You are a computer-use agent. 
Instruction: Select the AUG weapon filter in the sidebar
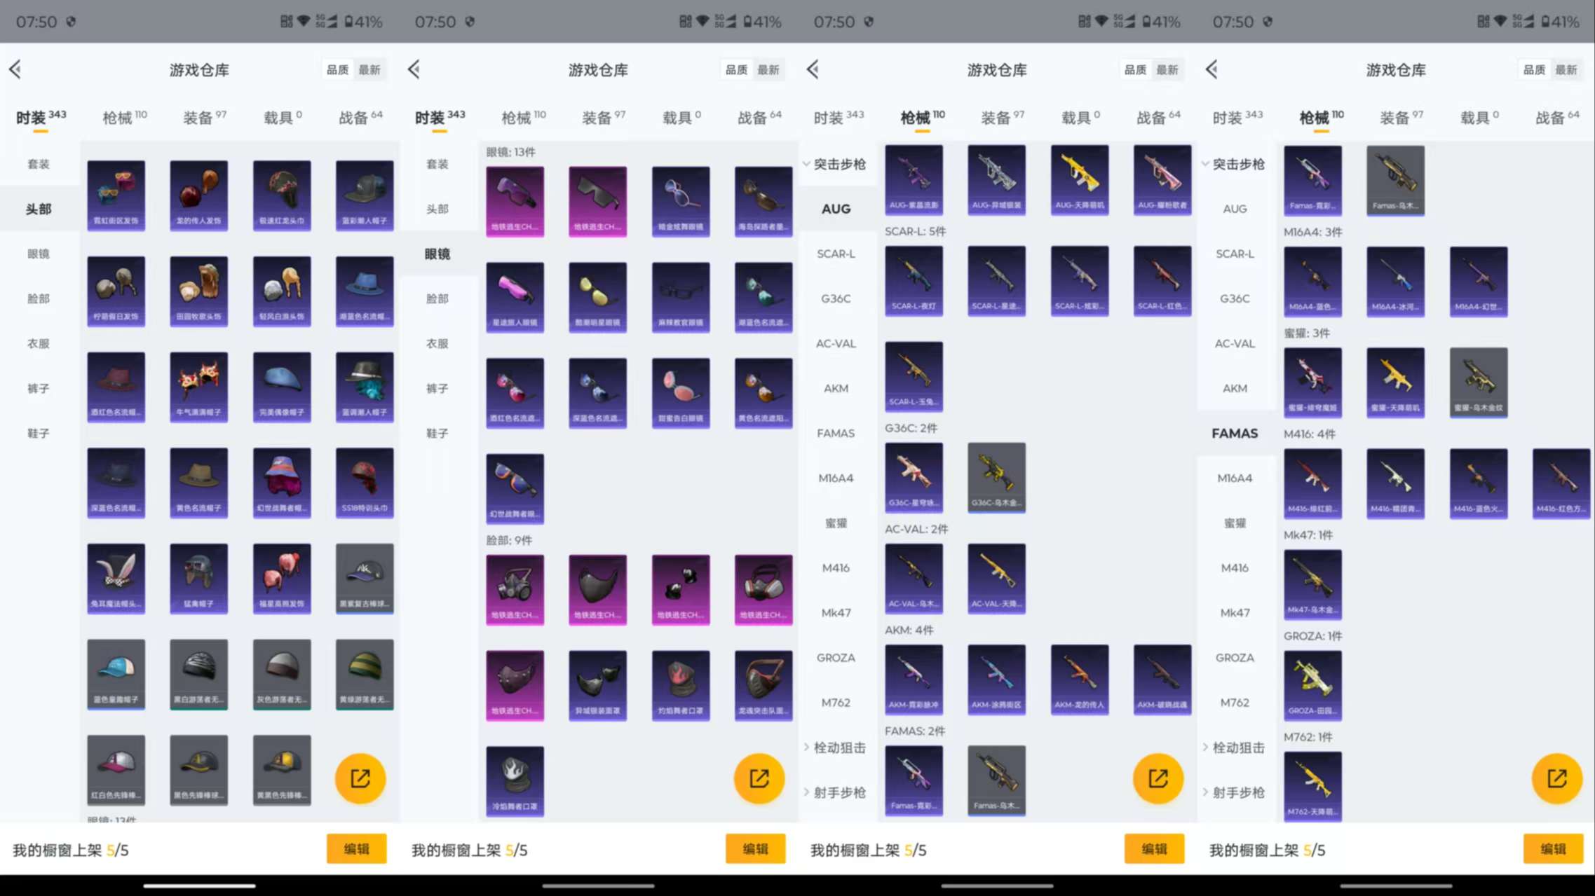(x=836, y=208)
